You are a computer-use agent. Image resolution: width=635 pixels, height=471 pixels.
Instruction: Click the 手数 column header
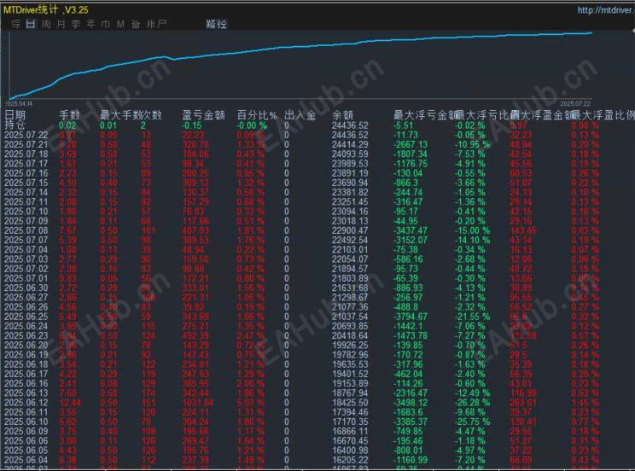[70, 115]
